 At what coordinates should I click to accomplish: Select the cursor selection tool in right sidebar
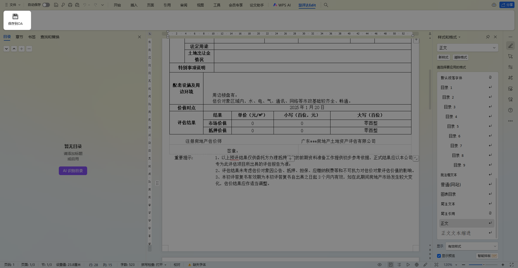(510, 56)
